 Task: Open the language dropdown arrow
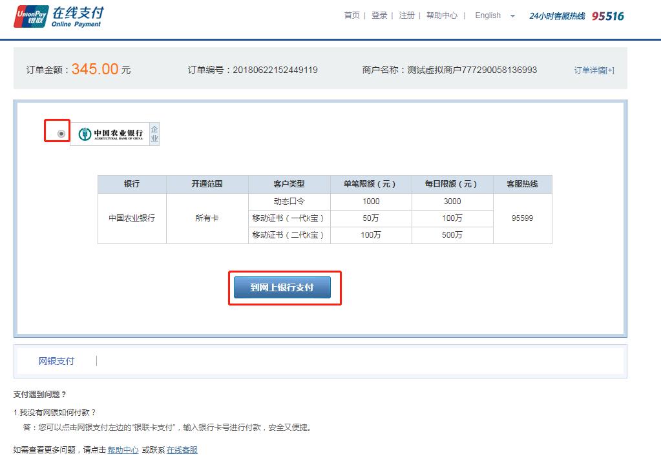coord(512,16)
